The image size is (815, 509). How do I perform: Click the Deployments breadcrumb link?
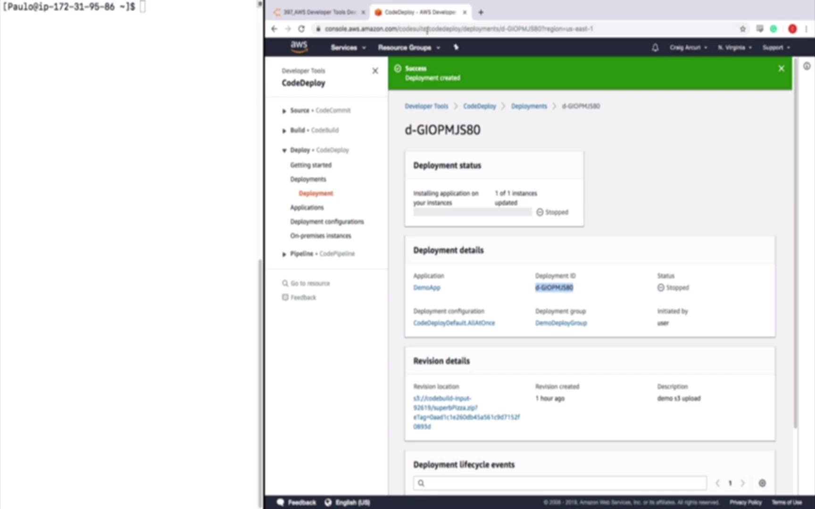[x=529, y=106]
